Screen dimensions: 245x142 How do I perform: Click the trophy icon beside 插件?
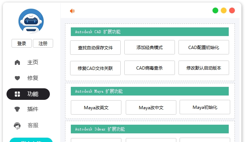click(17, 109)
